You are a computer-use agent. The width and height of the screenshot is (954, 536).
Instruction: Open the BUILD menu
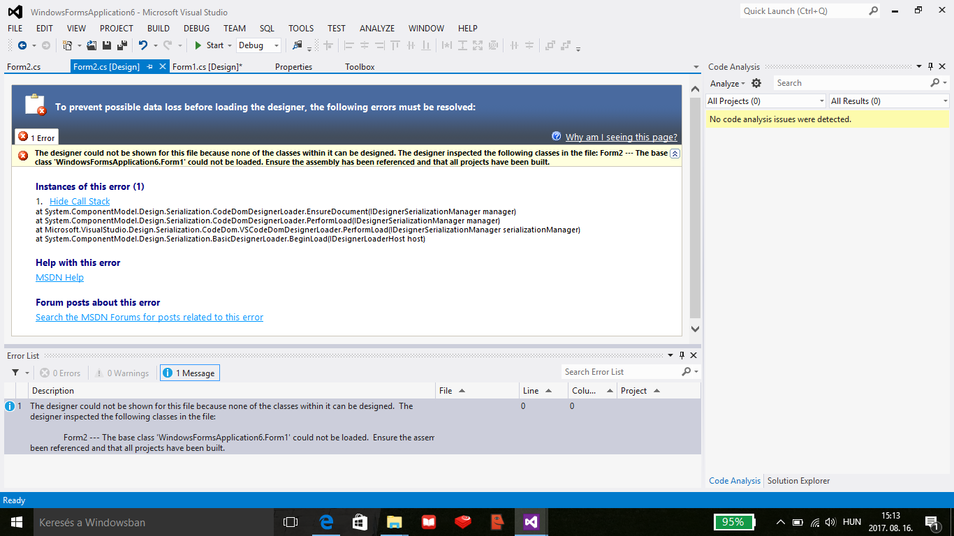[159, 29]
